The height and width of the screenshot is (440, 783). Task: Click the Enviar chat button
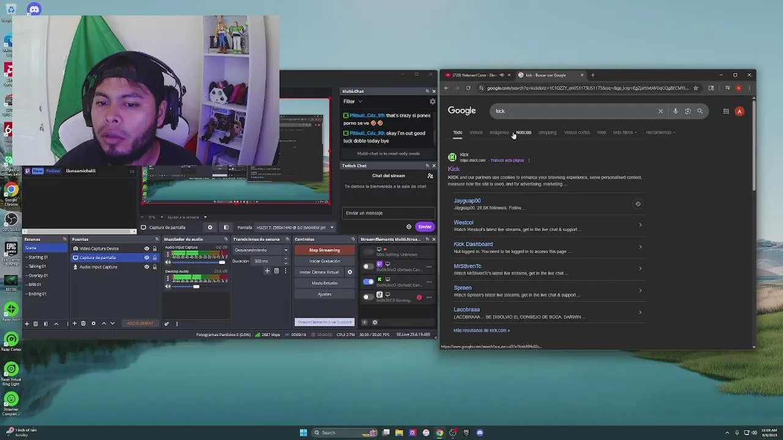point(425,227)
